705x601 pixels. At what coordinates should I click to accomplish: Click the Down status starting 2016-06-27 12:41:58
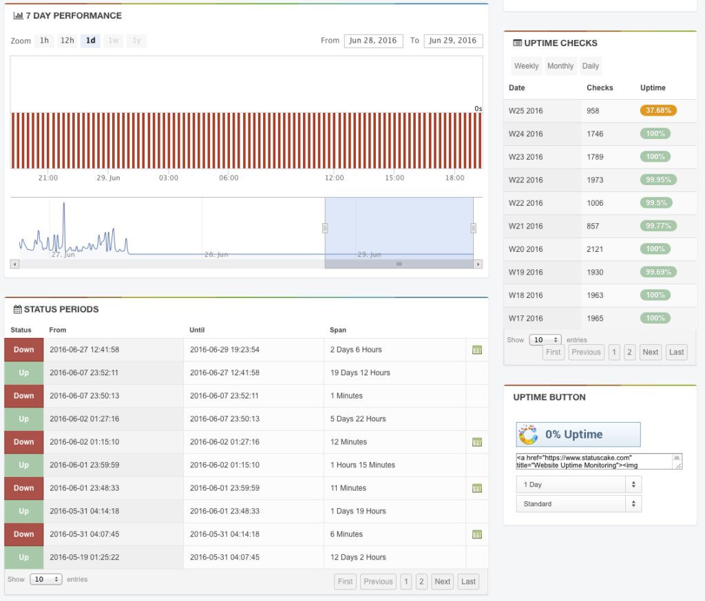click(x=24, y=350)
